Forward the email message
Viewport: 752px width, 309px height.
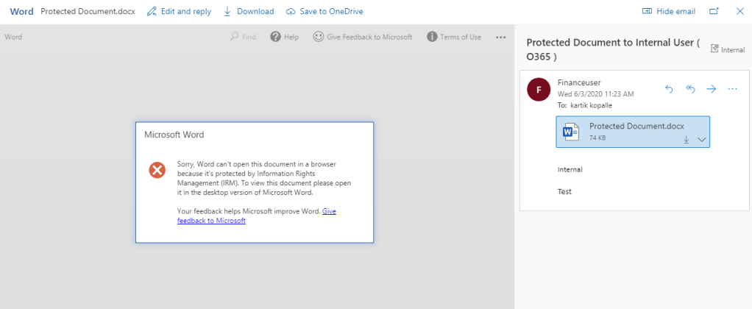pos(712,89)
